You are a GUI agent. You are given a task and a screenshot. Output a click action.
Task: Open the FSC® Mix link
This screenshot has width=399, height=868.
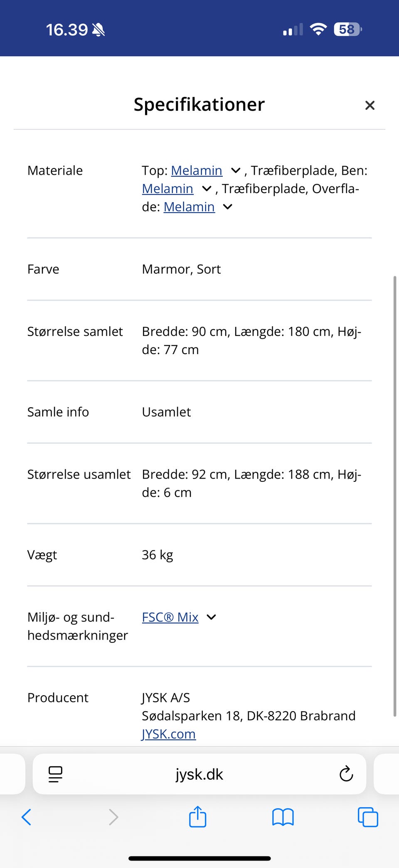[x=170, y=617]
